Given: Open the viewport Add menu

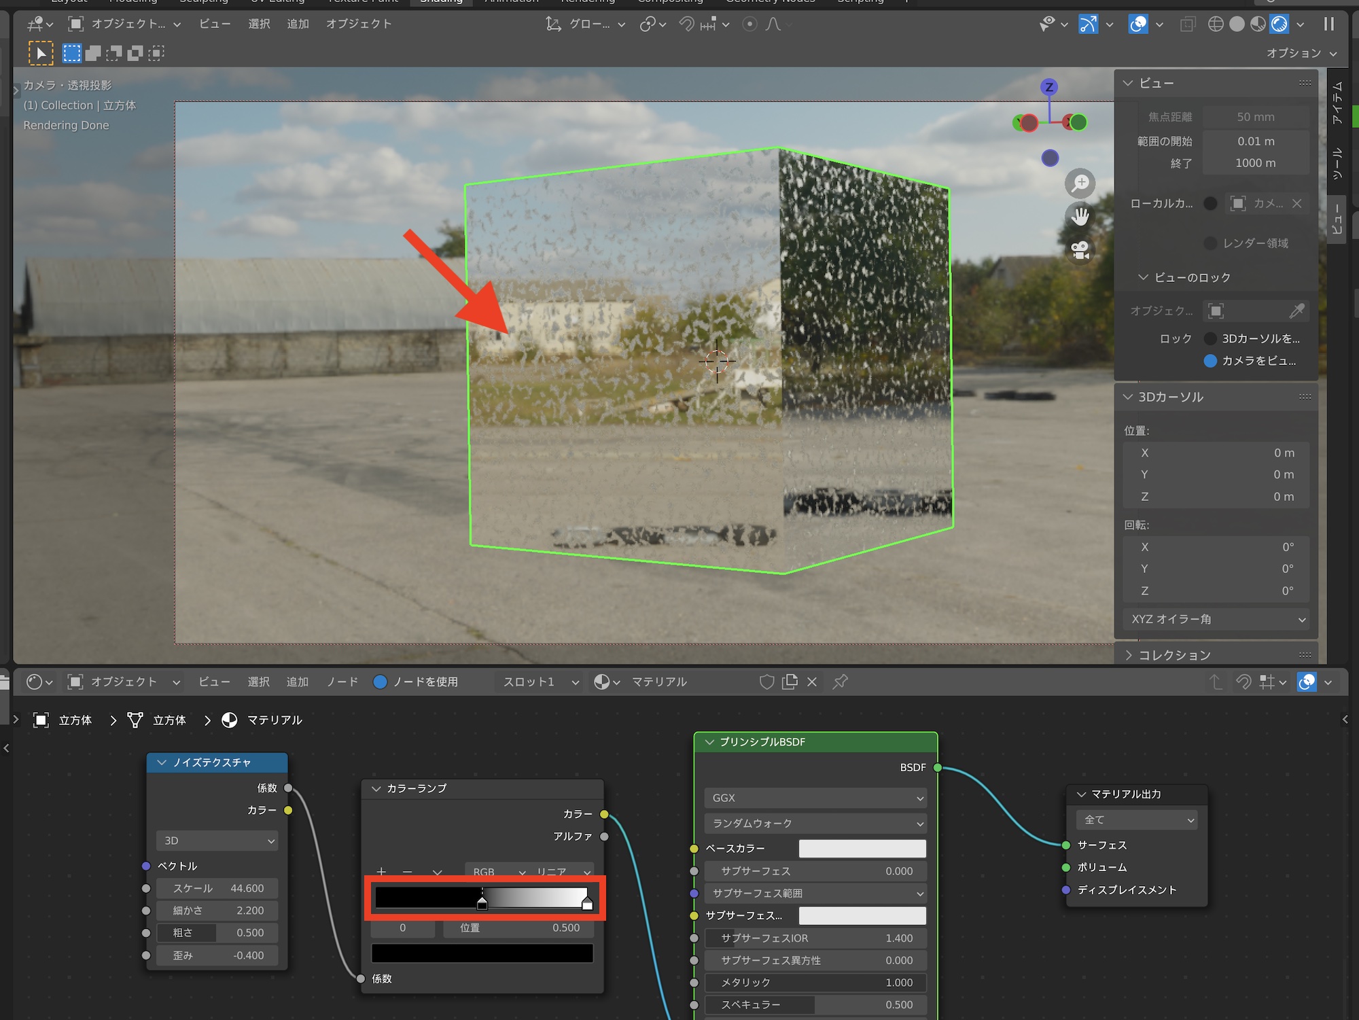Looking at the screenshot, I should click(298, 24).
